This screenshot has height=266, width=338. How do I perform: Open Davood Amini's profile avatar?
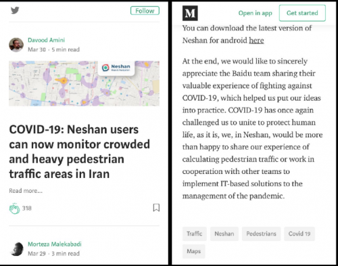point(16,45)
